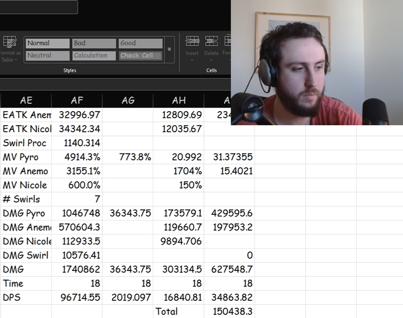Select cell with value 627548.7
Image resolution: width=403 pixels, height=318 pixels.
tap(229, 269)
